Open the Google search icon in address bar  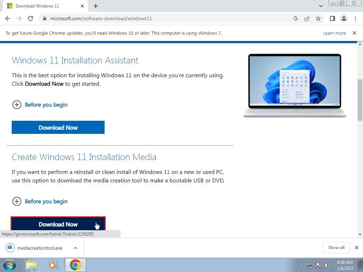pyautogui.click(x=295, y=18)
